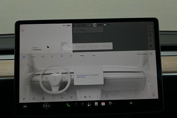Tap the auto air intake icon
Image resolution: width=177 pixels, height=118 pixels.
tap(107, 96)
